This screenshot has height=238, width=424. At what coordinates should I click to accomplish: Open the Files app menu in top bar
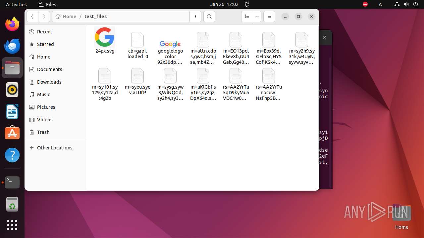[47, 4]
